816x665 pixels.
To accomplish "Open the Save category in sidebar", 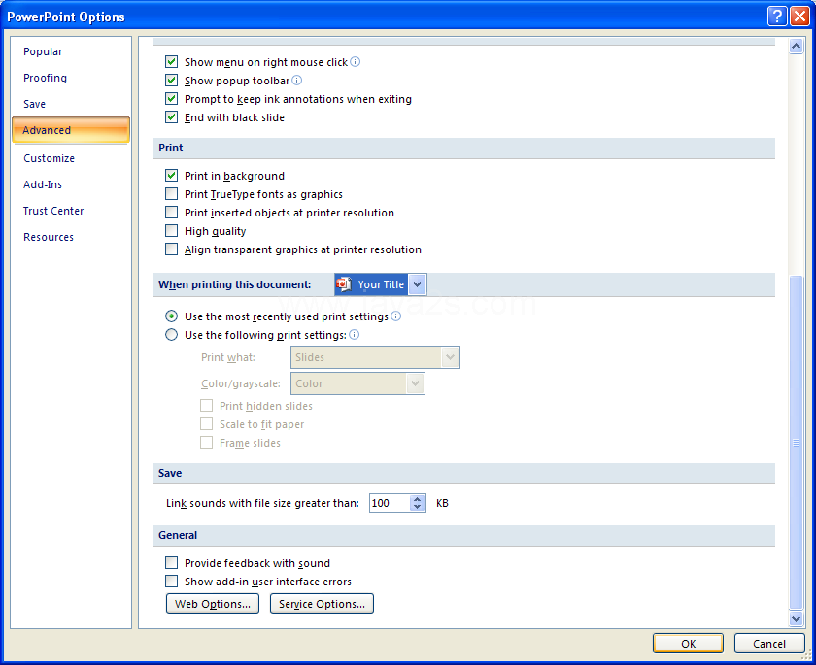I will [x=71, y=104].
